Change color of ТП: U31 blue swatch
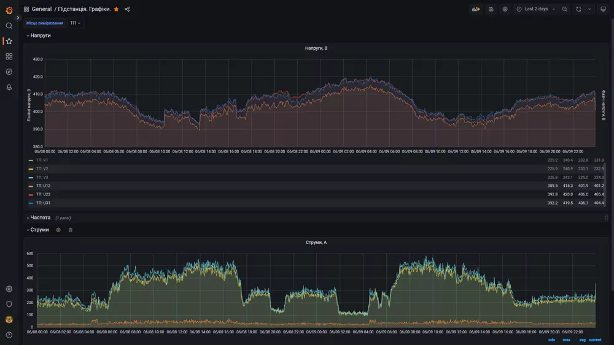 click(31, 203)
